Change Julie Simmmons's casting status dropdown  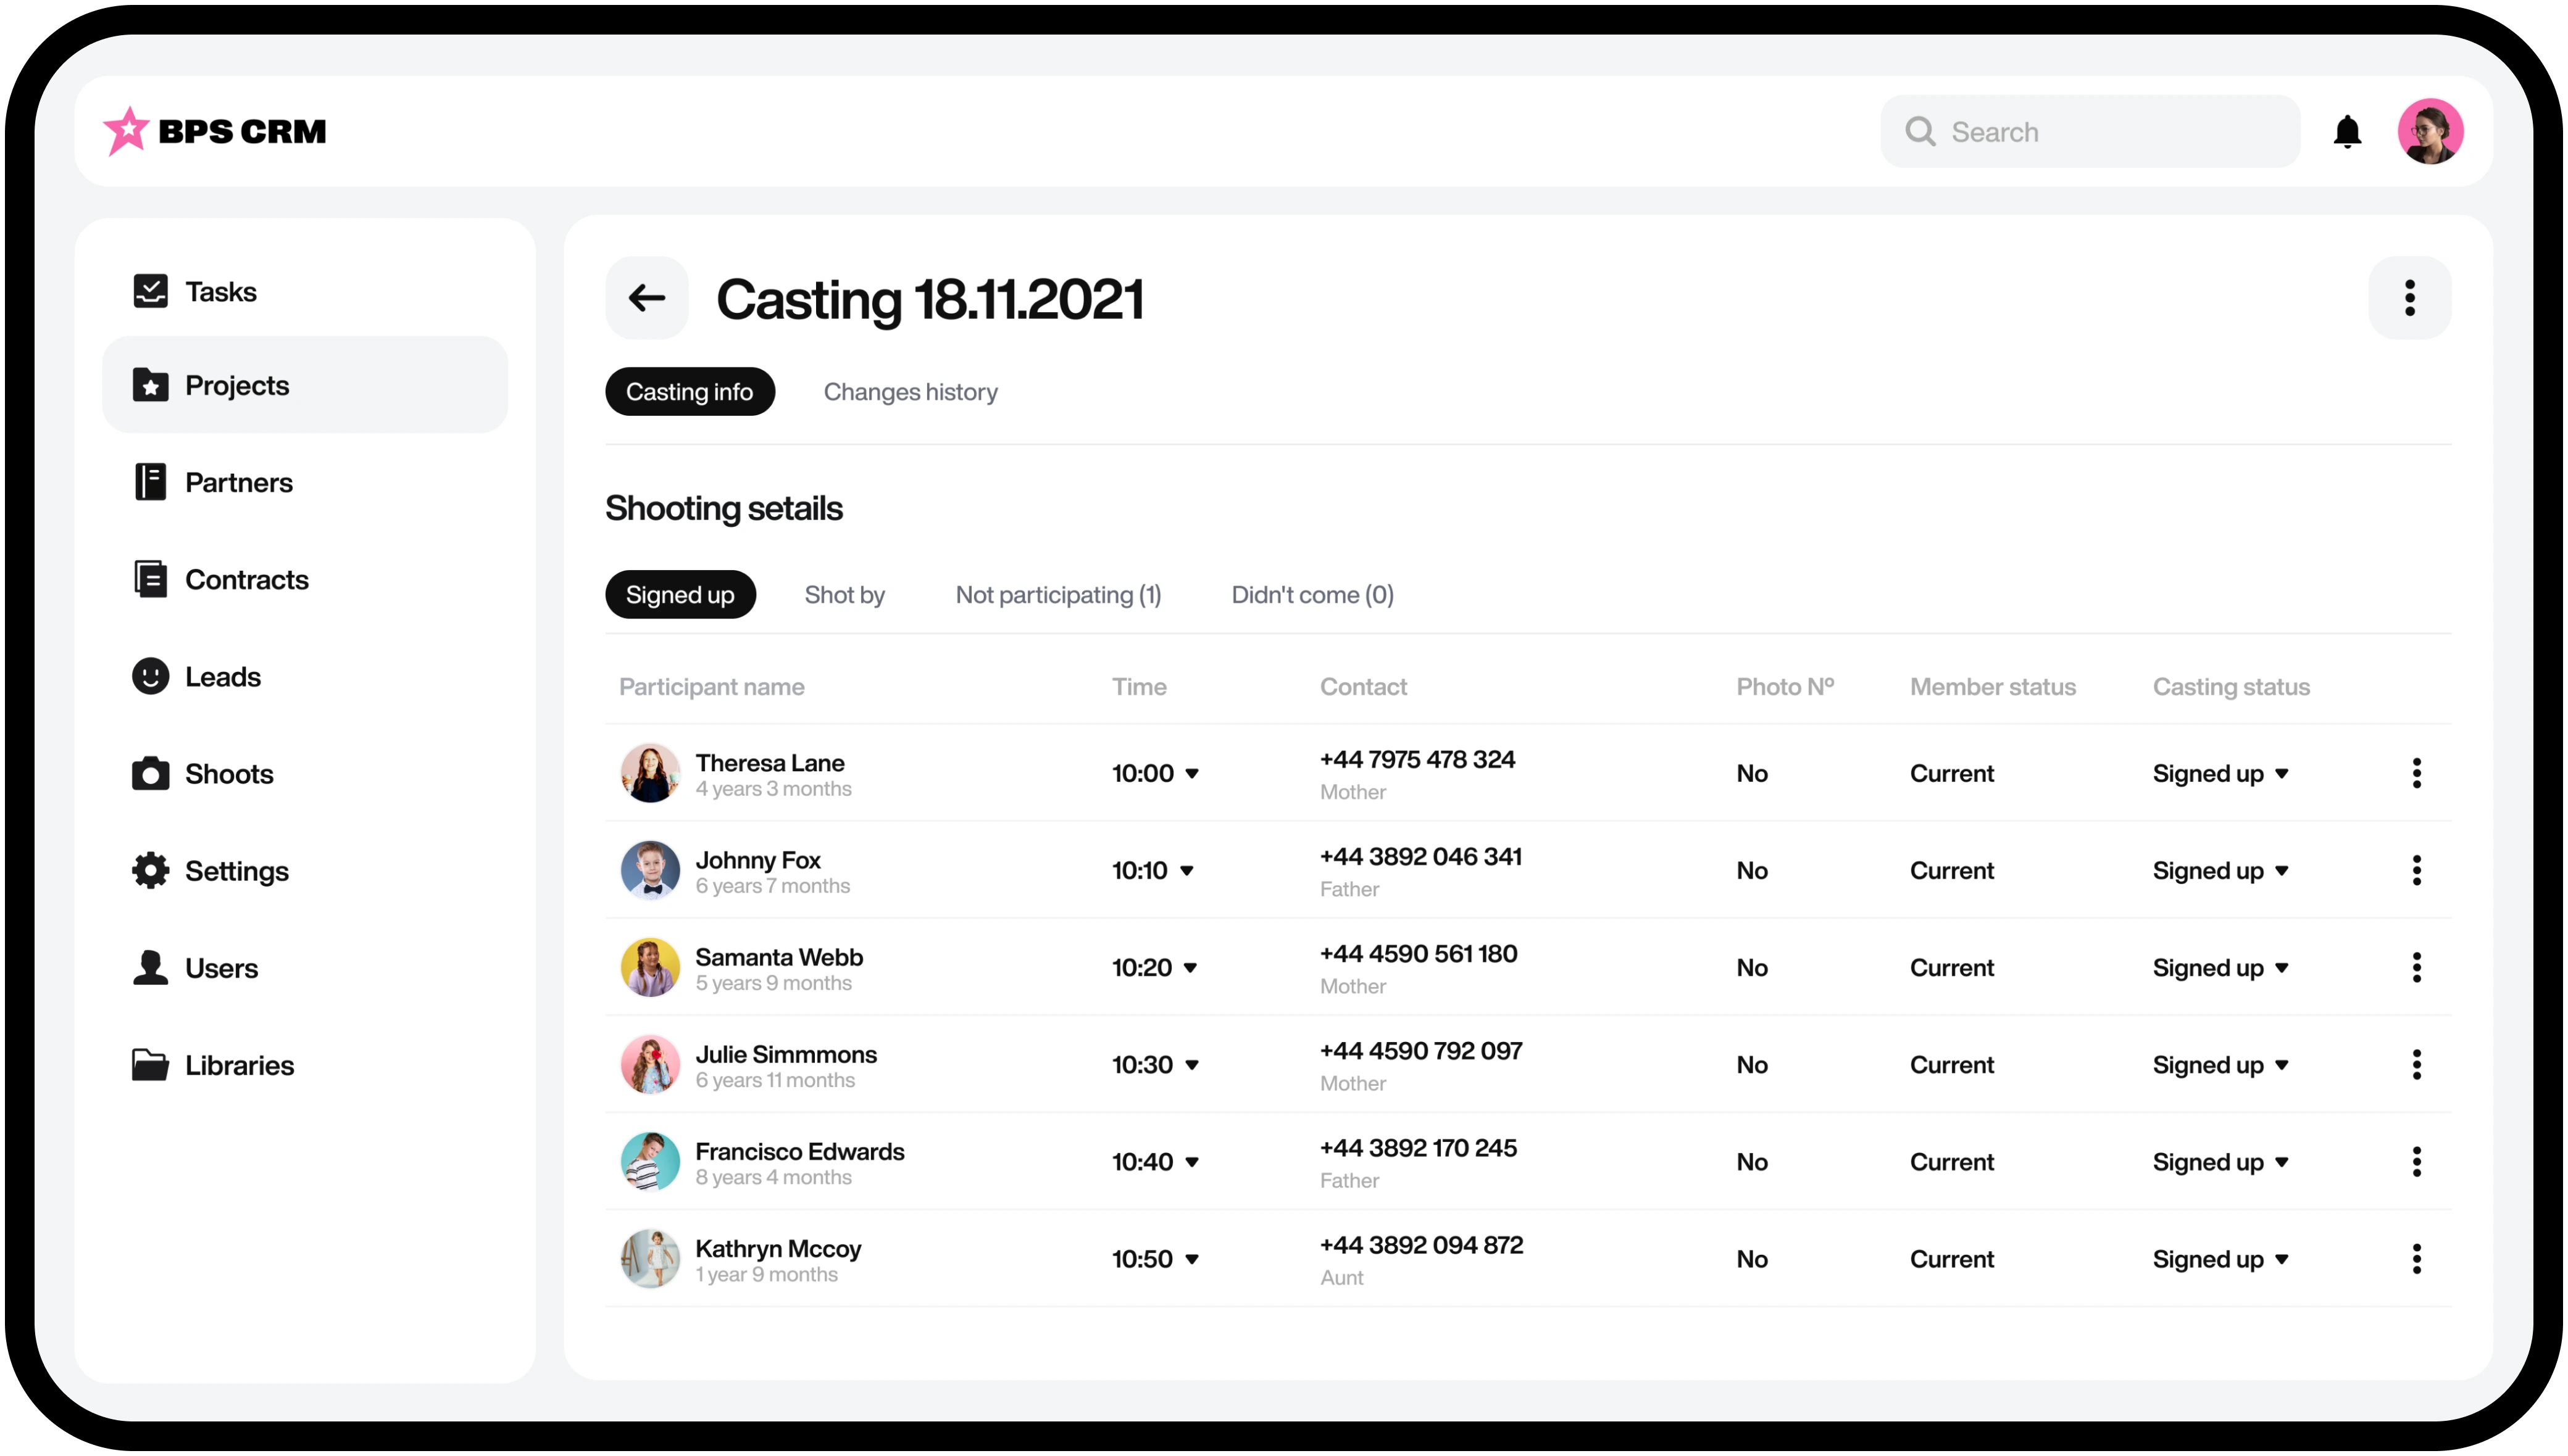(x=2221, y=1064)
